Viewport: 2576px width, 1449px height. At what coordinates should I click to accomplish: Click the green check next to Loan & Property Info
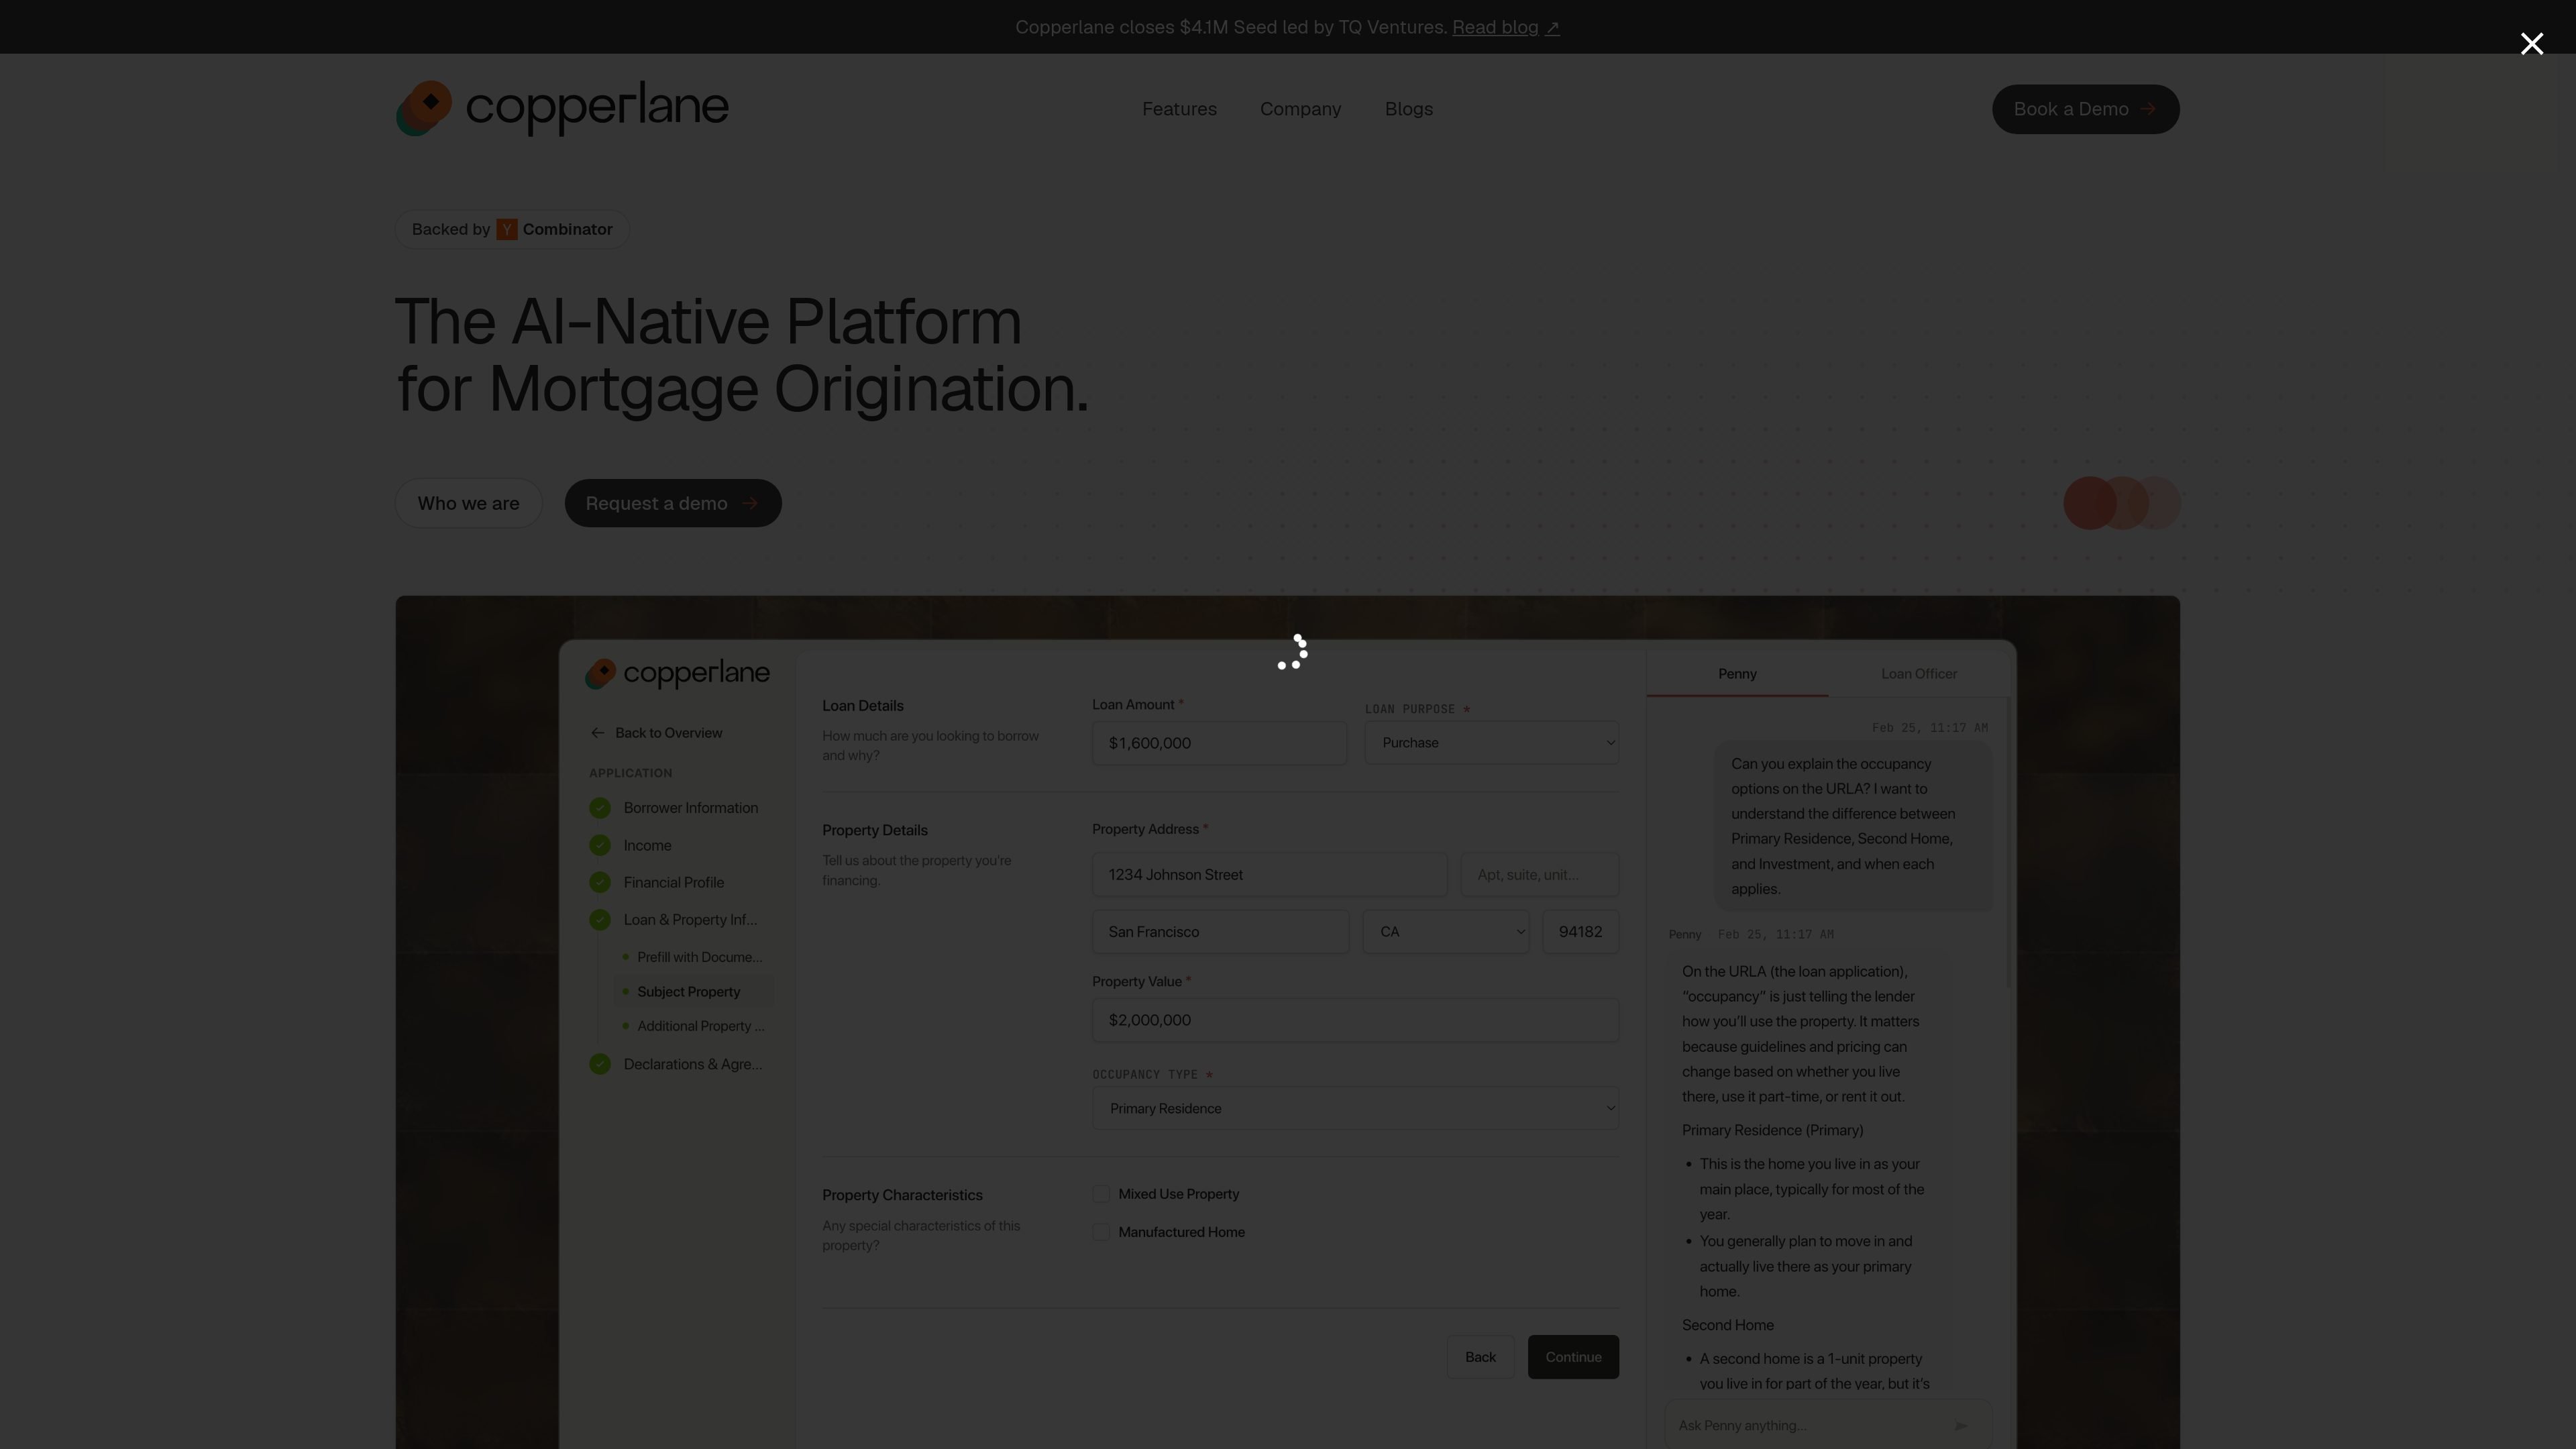(600, 920)
